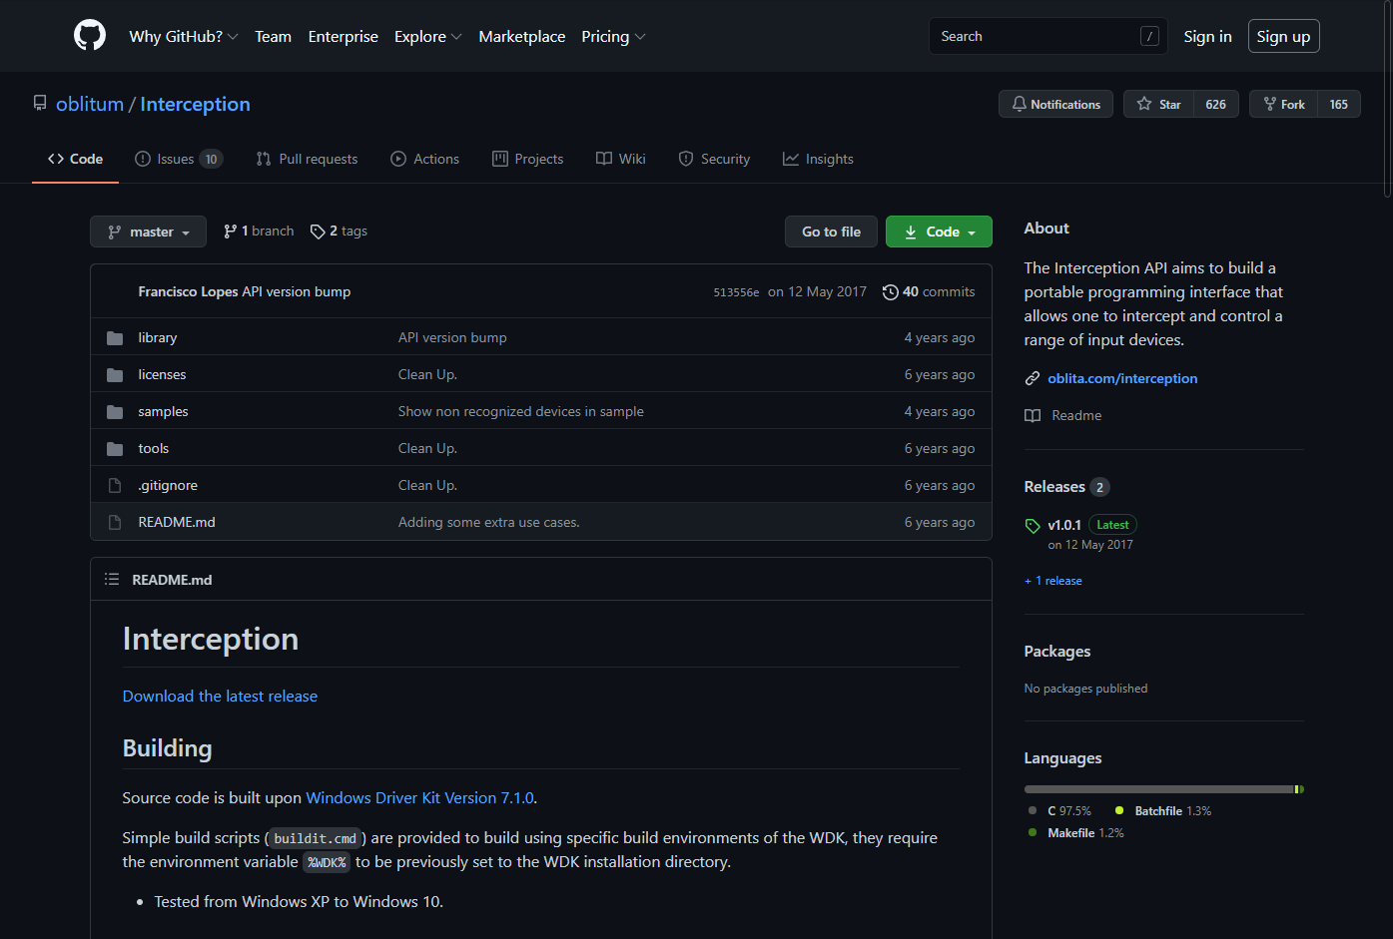Open commit hash 513556e
The height and width of the screenshot is (939, 1393).
[736, 292]
